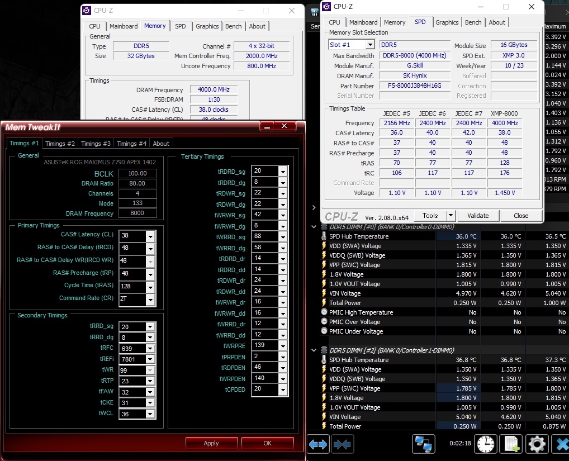This screenshot has width=569, height=461.
Task: Open the Tools dropdown arrow in CPU-Z
Action: [451, 216]
